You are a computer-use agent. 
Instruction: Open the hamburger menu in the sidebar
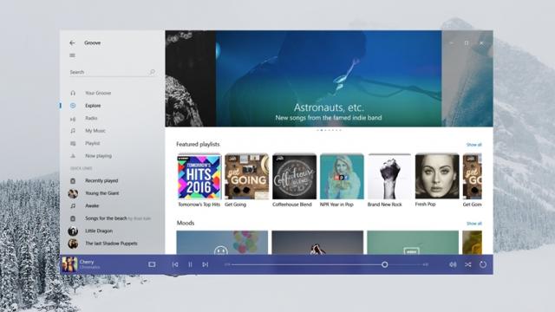coord(72,55)
